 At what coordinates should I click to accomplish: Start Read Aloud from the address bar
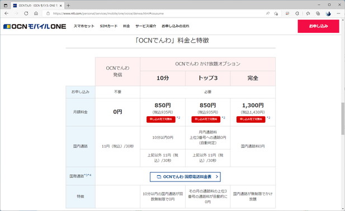pyautogui.click(x=268, y=13)
